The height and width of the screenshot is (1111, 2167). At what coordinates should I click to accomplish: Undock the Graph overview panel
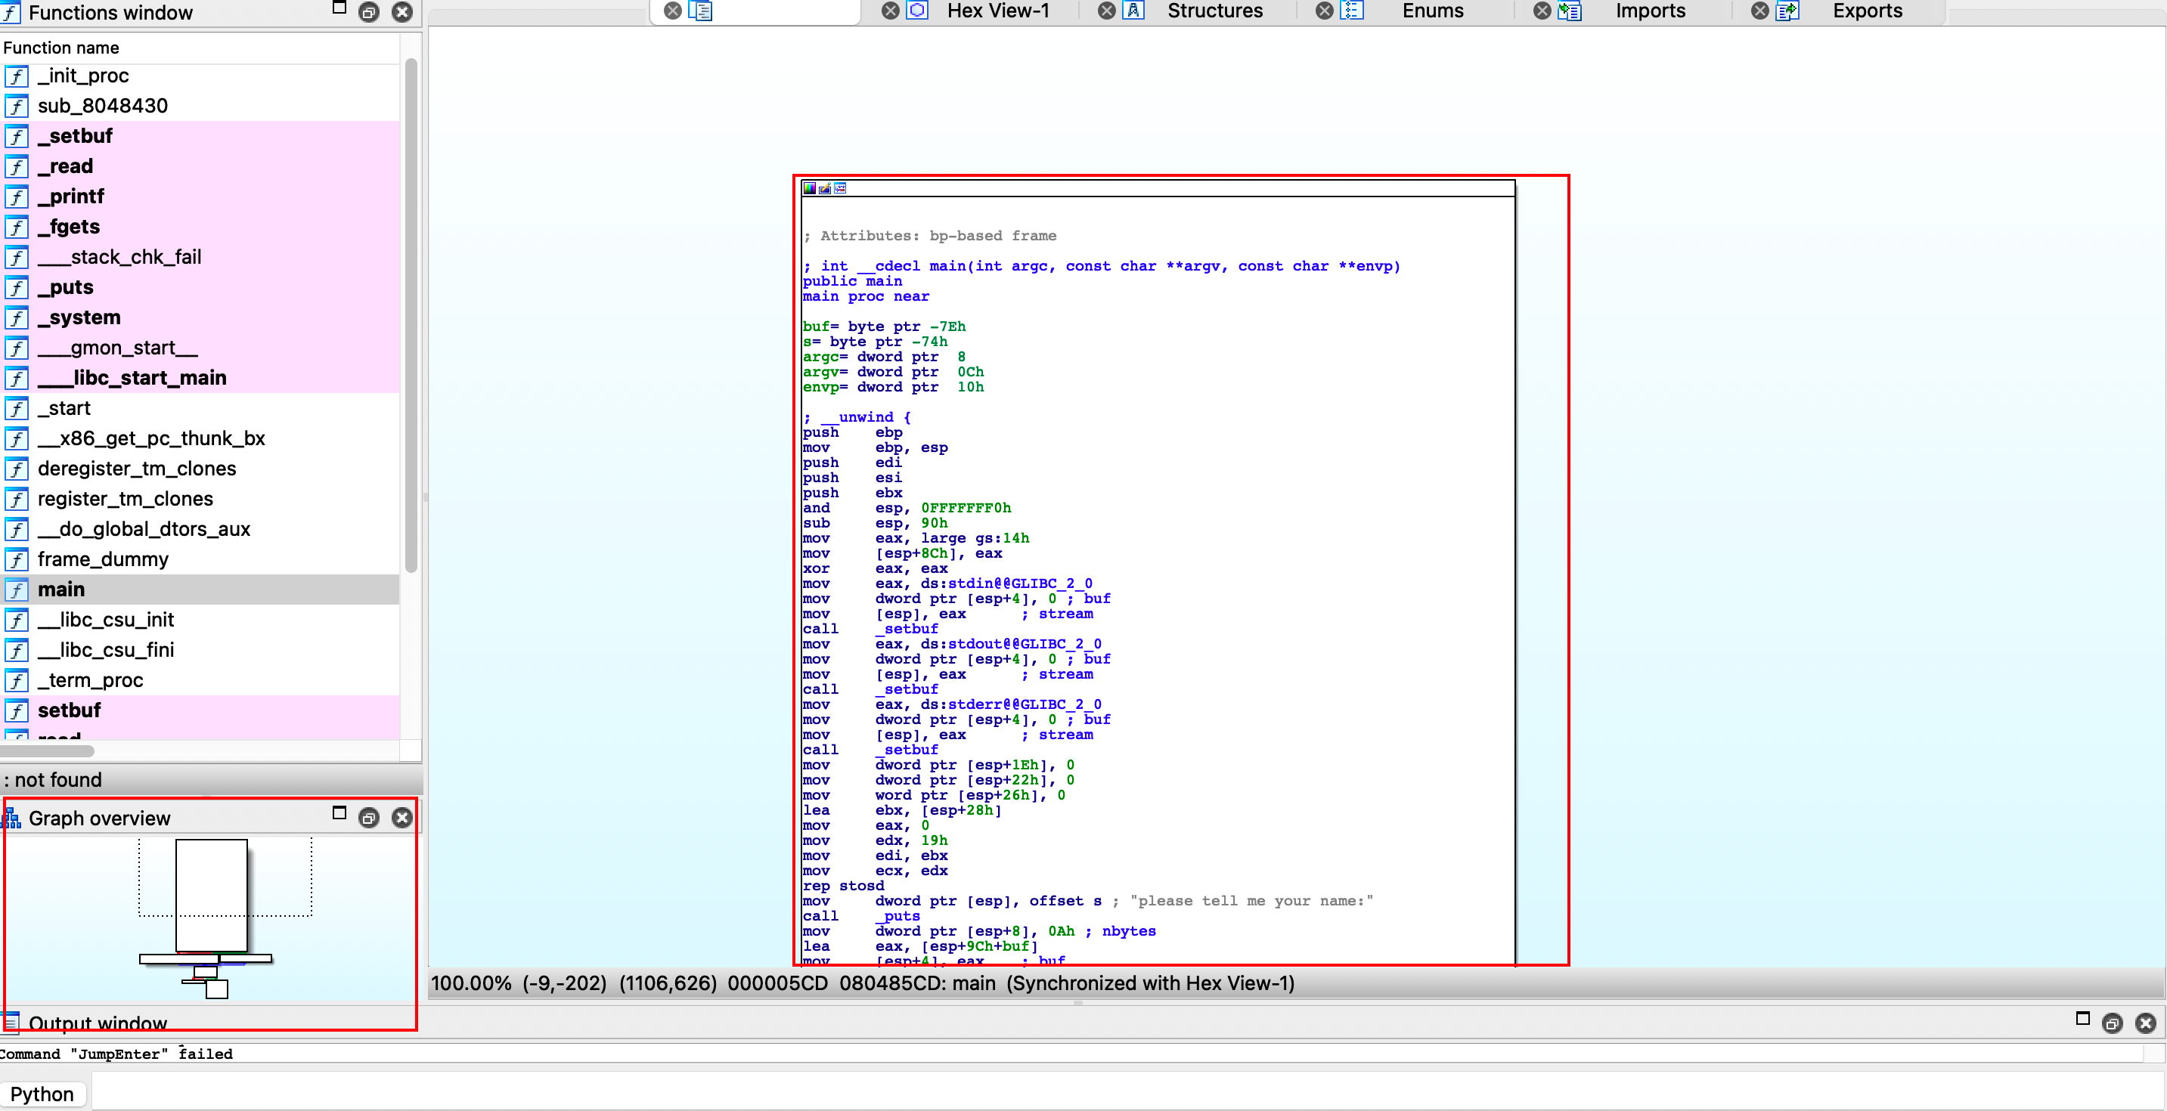(x=368, y=818)
